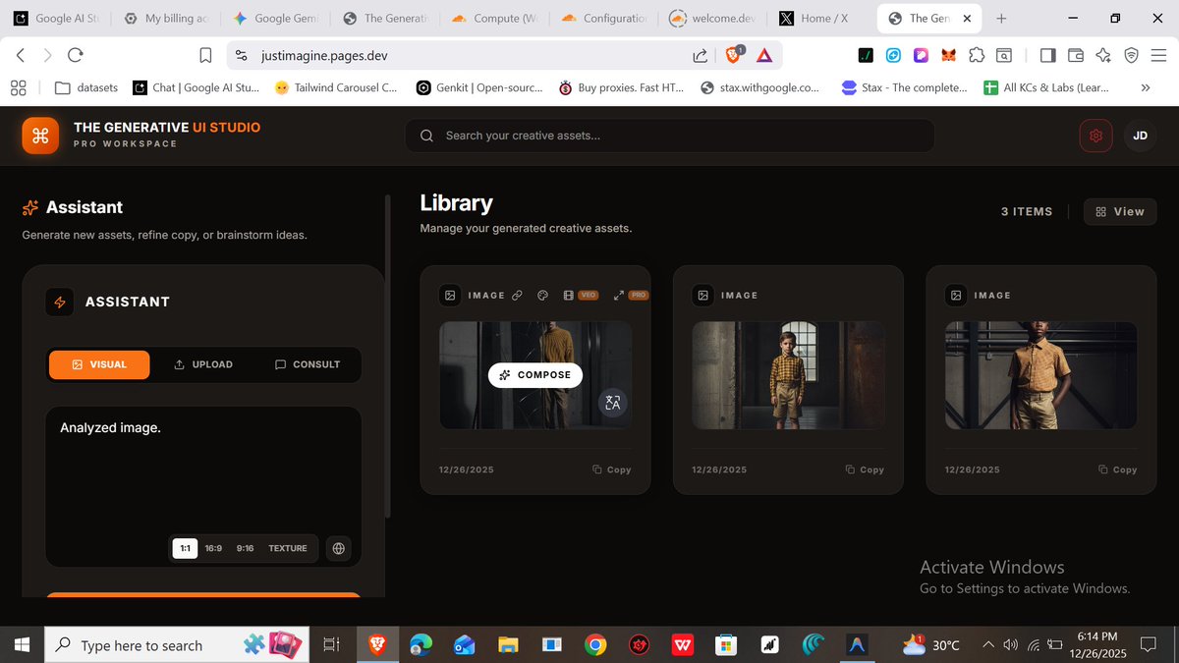The height and width of the screenshot is (663, 1179).
Task: Open the Brave Wallet icon
Action: (x=1076, y=56)
